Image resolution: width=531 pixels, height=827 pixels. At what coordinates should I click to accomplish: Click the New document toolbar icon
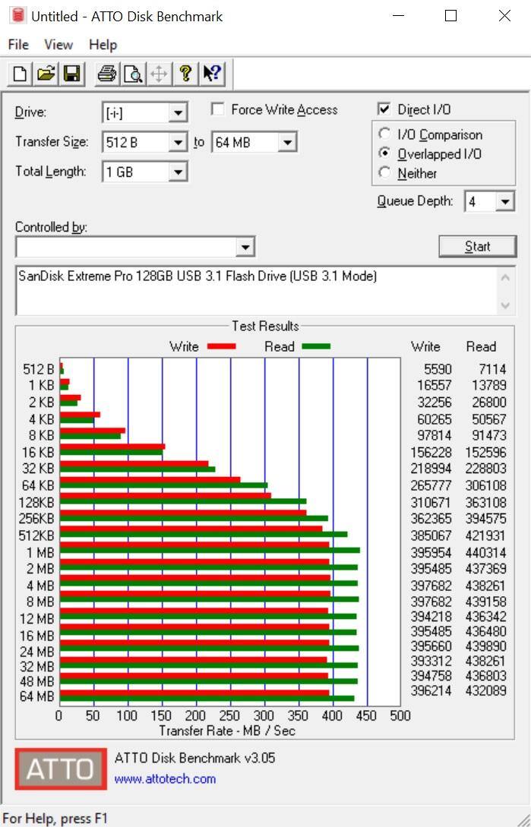click(20, 74)
